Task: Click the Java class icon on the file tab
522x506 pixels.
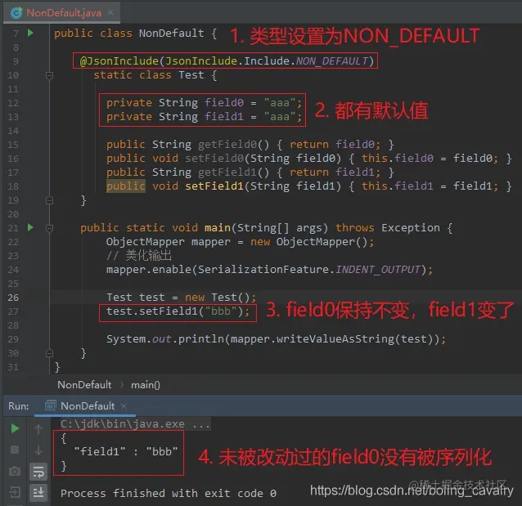Action: point(16,13)
